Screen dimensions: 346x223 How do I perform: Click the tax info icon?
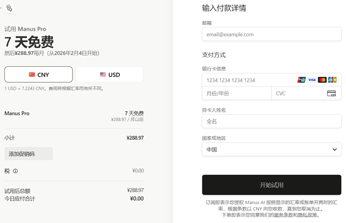[x=15, y=171]
